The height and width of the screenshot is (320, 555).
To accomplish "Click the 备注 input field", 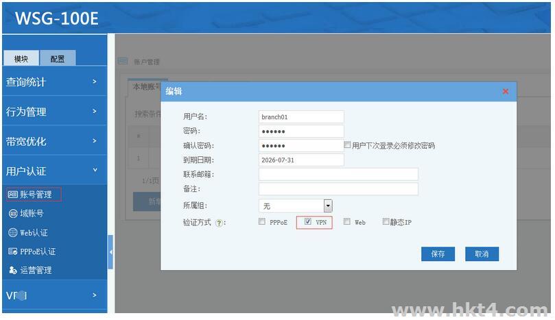I will (338, 189).
